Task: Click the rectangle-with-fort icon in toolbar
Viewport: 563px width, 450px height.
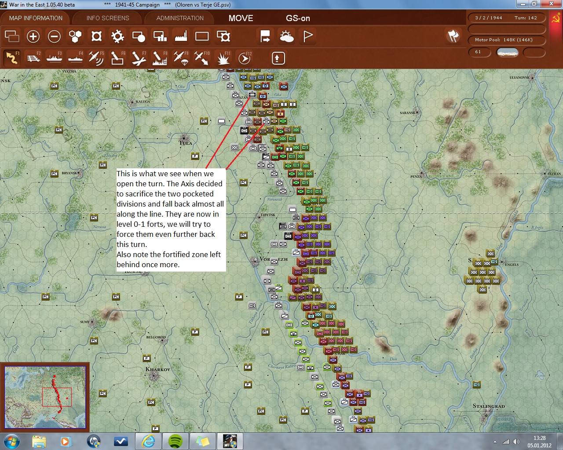Action: [x=223, y=36]
